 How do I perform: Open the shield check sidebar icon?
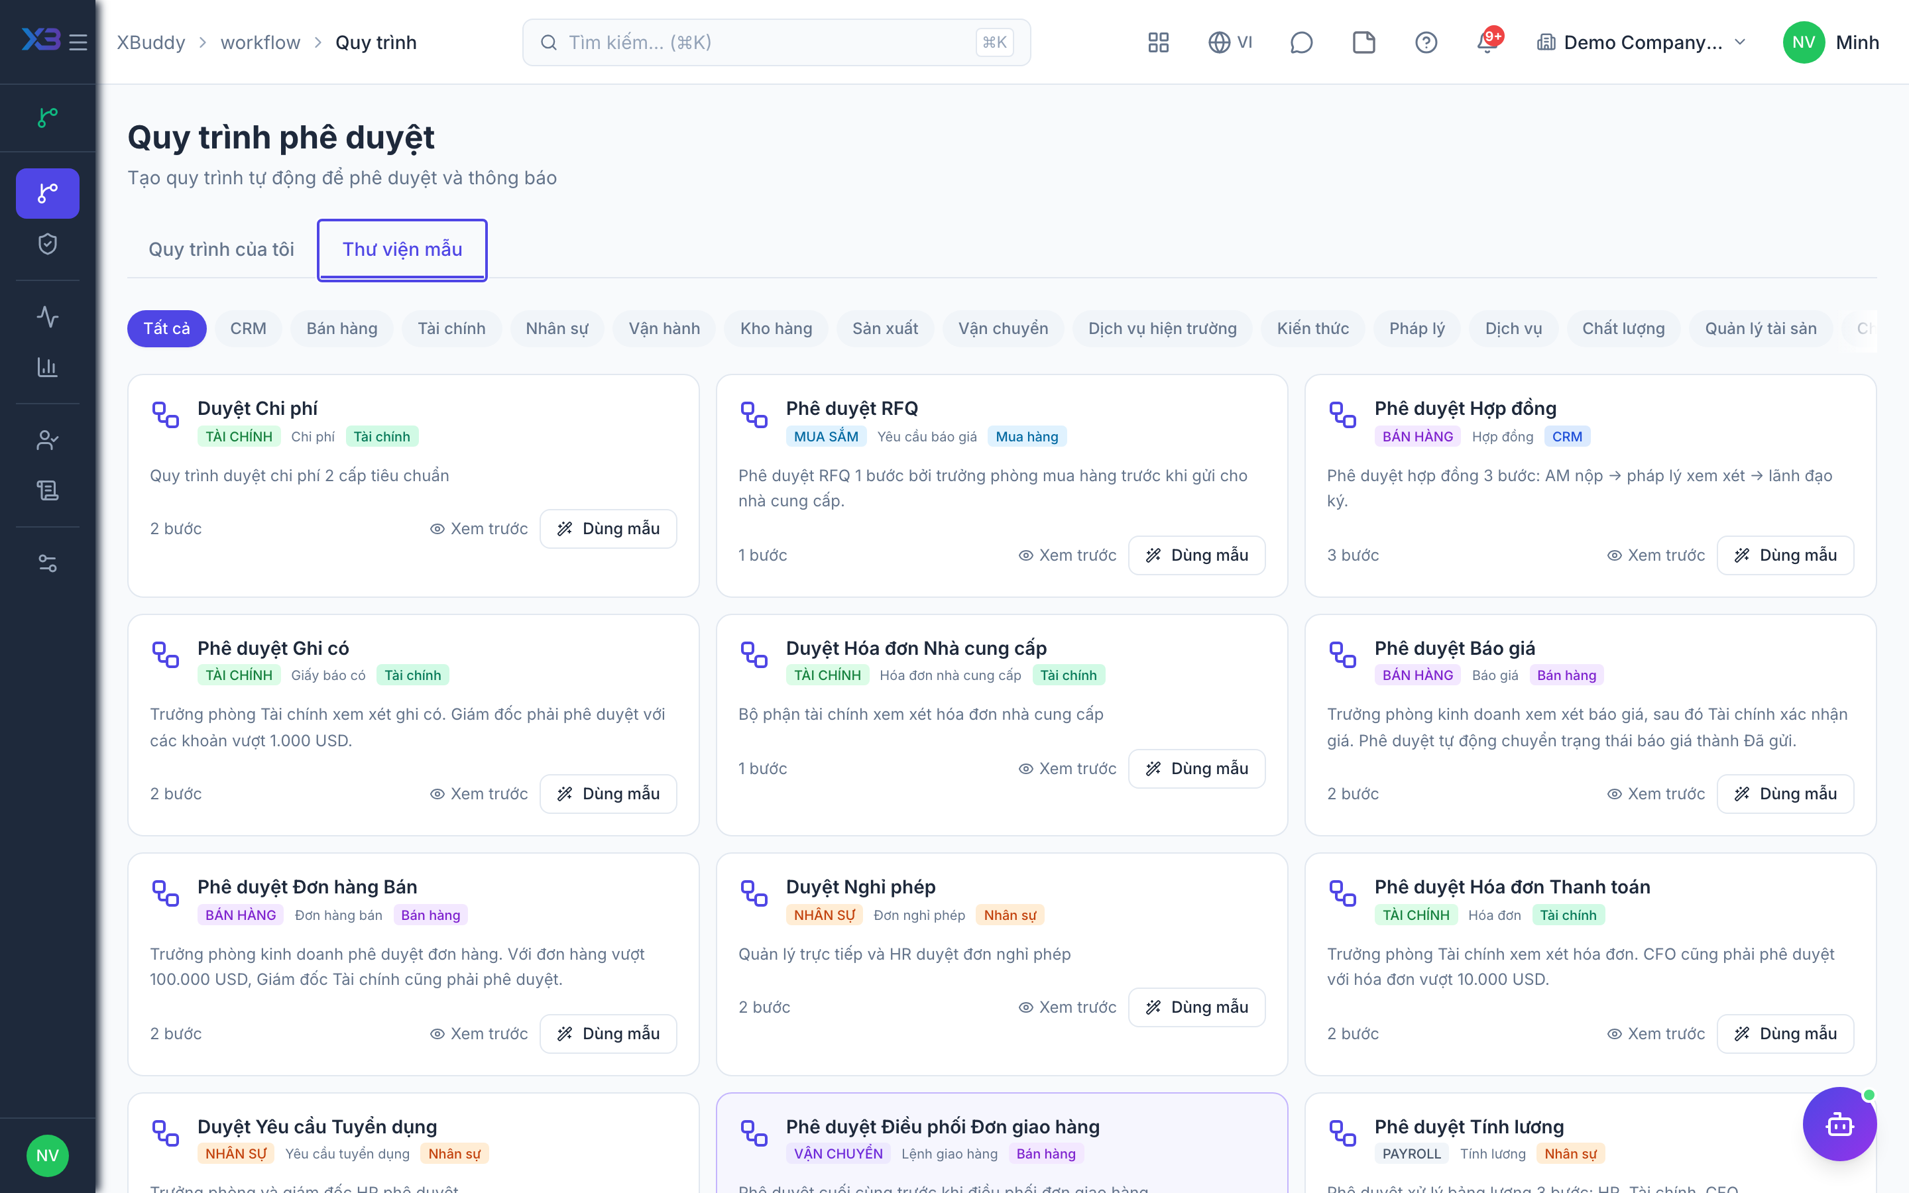47,244
